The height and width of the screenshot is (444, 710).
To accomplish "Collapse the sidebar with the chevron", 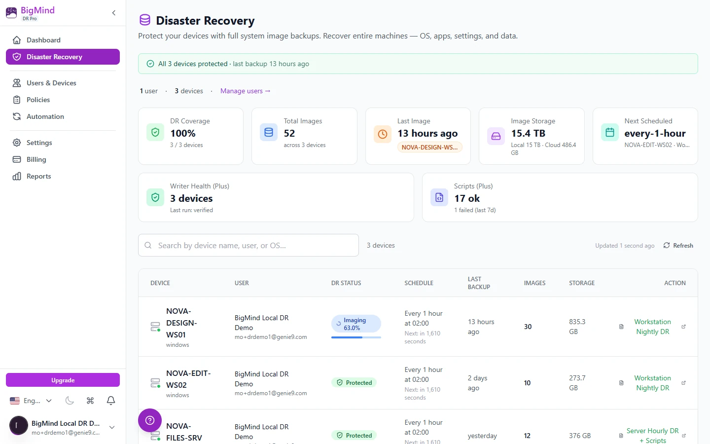I will pos(114,13).
